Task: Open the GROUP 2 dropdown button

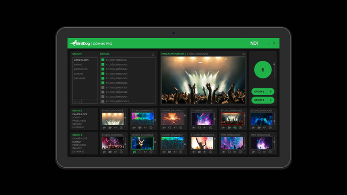Action: (263, 100)
